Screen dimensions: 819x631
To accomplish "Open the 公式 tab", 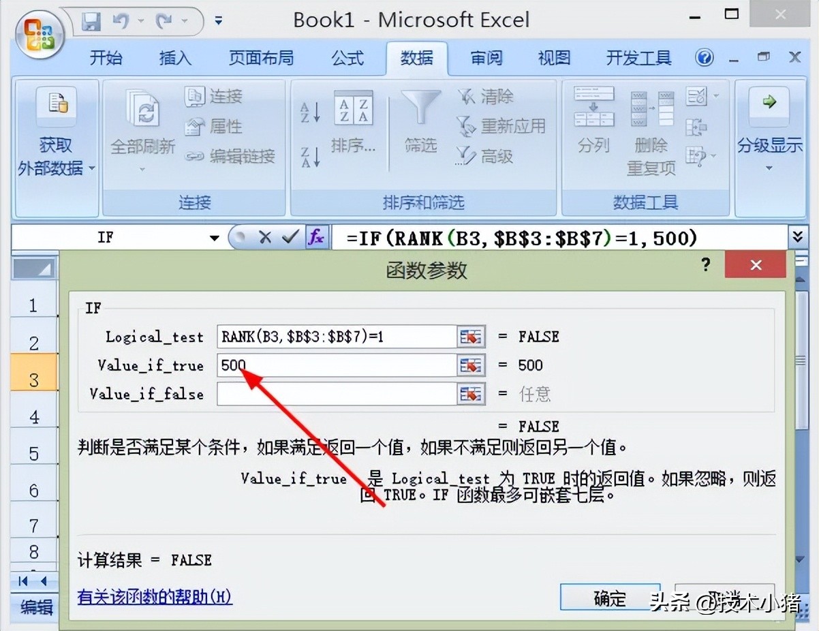I will (347, 59).
